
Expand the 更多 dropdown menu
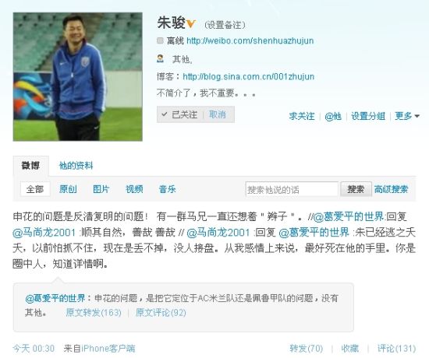click(x=407, y=116)
